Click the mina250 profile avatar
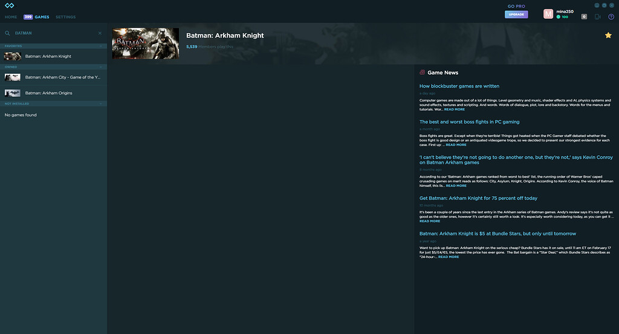This screenshot has height=334, width=619. coord(548,14)
